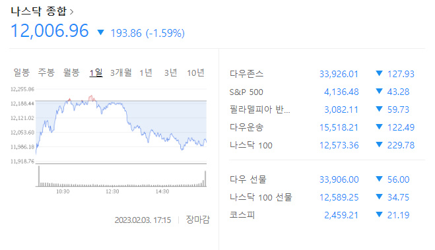Open the 나스닥 100 선물 futures entry

click(322, 197)
